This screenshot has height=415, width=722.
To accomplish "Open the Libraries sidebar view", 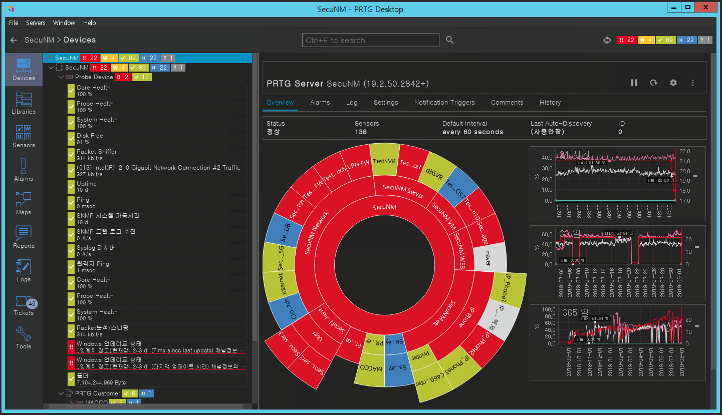I will coord(24,103).
